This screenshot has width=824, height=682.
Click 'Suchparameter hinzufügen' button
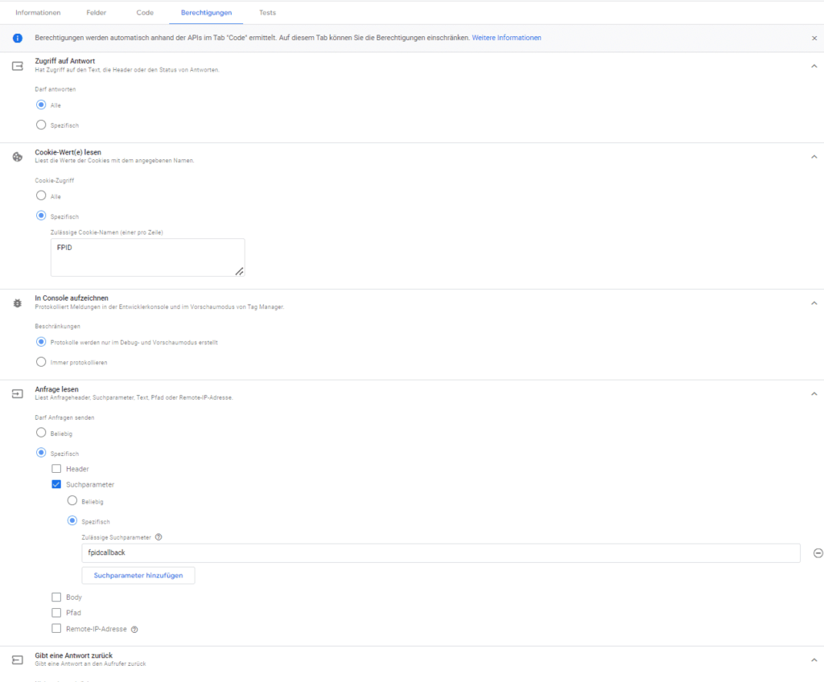pos(138,576)
